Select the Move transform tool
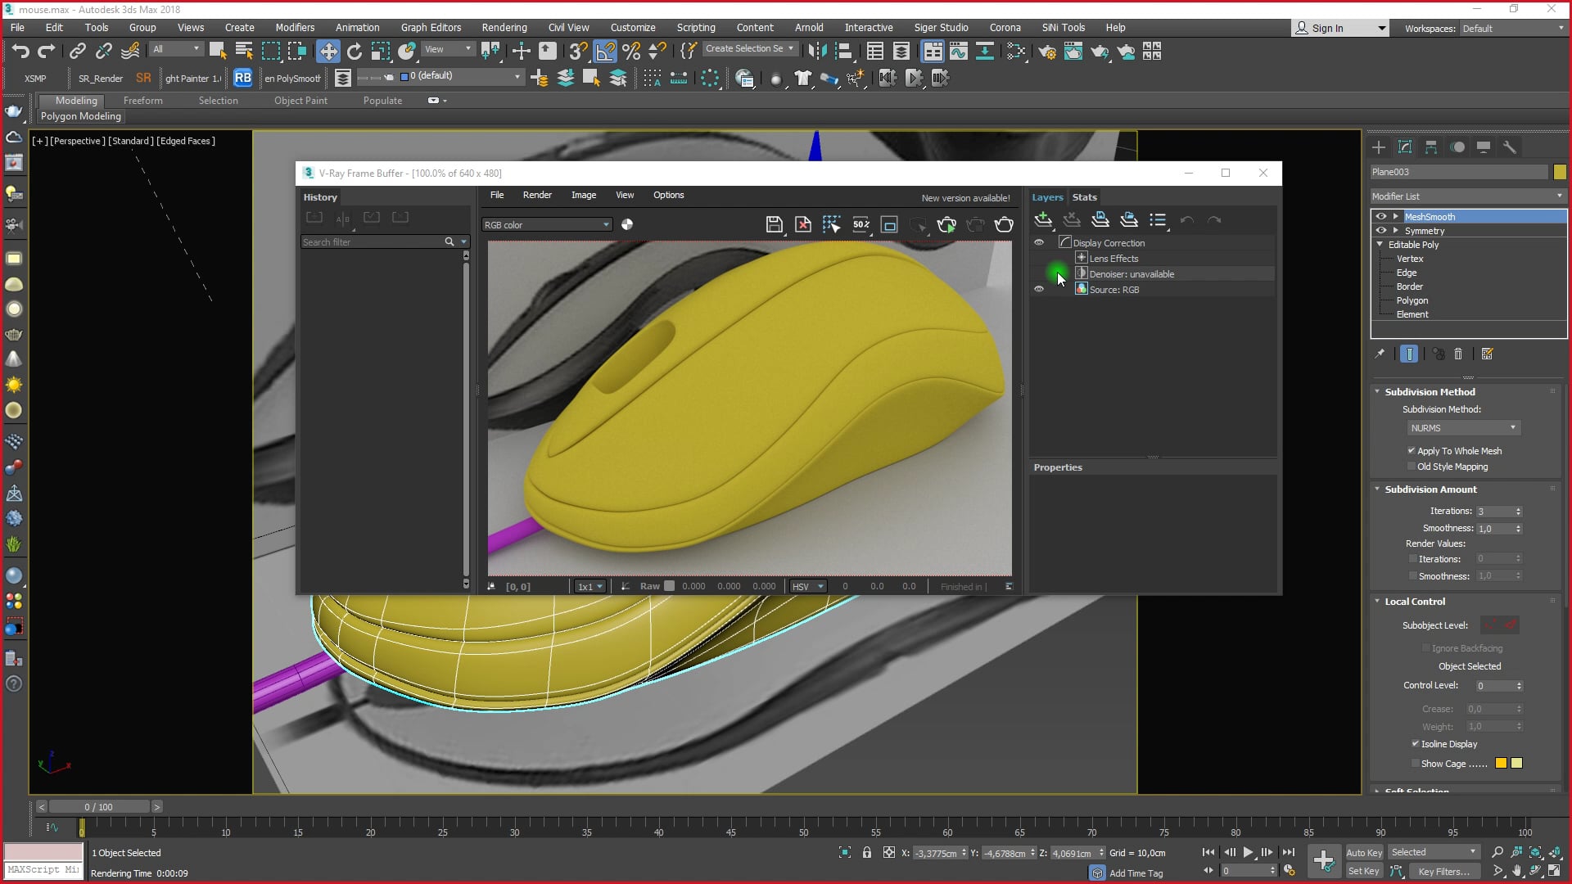The width and height of the screenshot is (1572, 884). coord(327,52)
